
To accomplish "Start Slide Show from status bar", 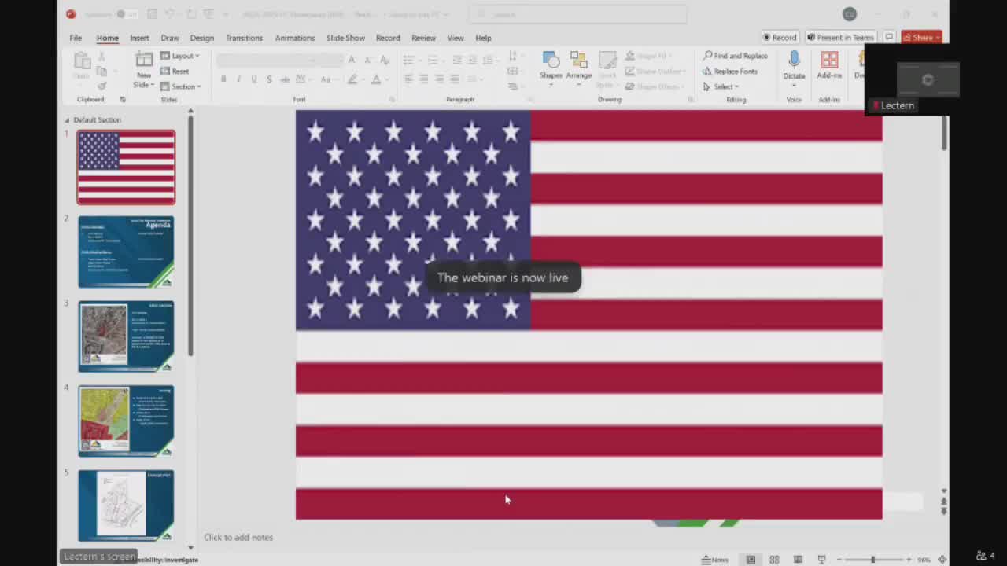I will click(821, 559).
